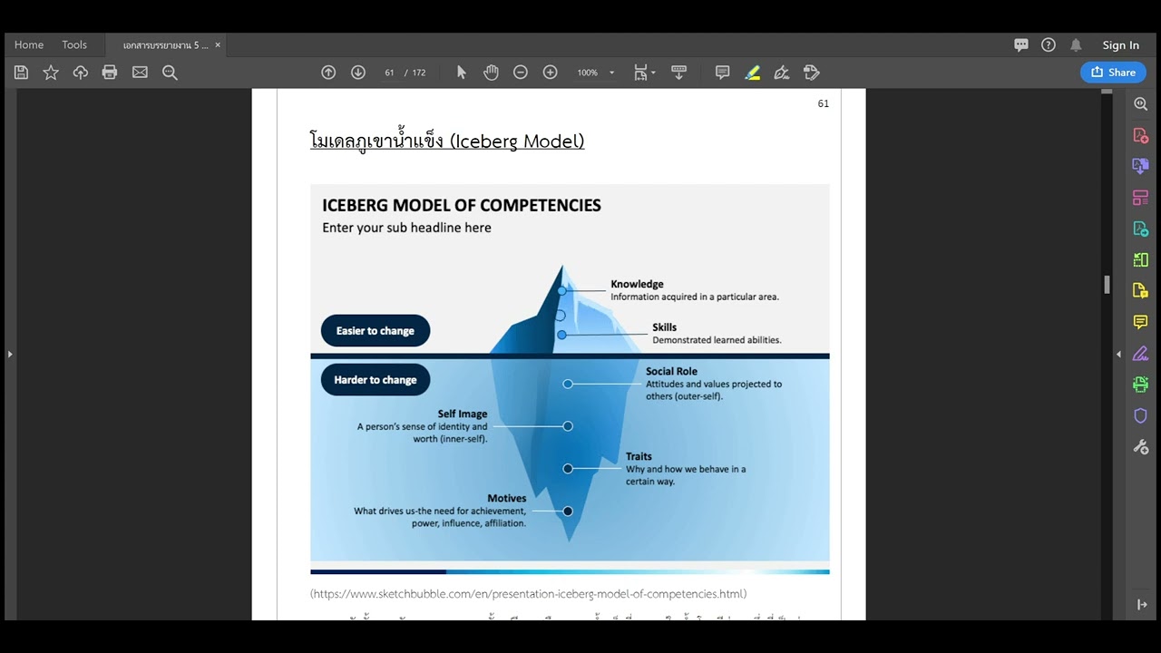The height and width of the screenshot is (653, 1161).
Task: Select the open document tab
Action: [165, 45]
